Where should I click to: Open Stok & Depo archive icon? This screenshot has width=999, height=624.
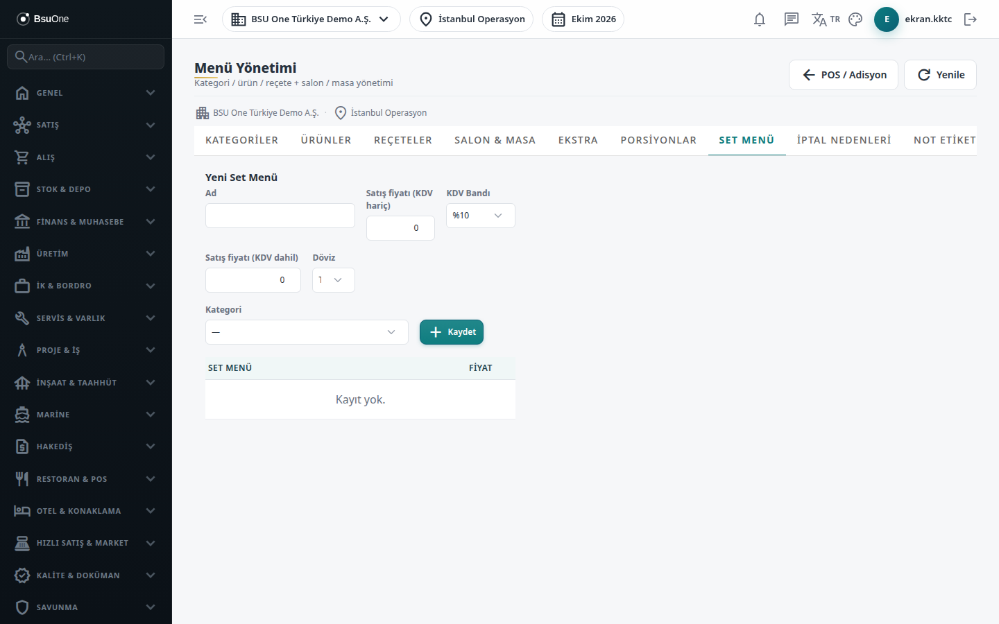pyautogui.click(x=22, y=189)
